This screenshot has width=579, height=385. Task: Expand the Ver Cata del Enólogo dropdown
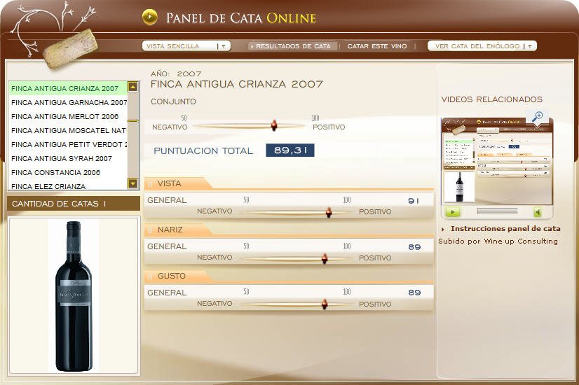tap(482, 46)
